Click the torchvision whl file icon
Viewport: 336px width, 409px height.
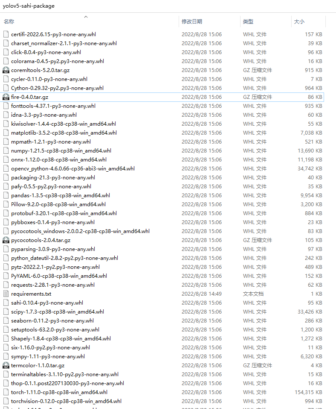(x=6, y=401)
